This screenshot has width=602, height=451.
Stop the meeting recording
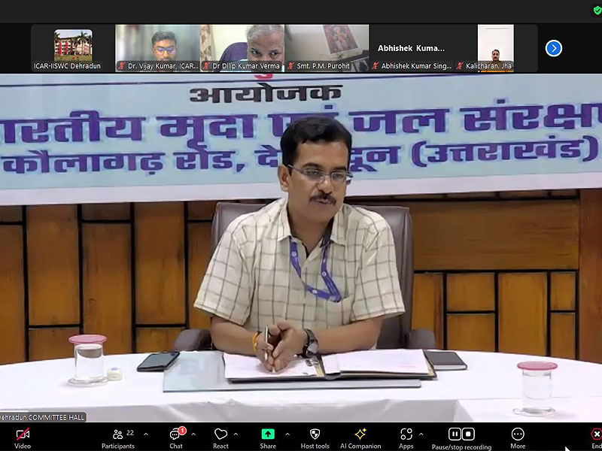click(x=468, y=434)
